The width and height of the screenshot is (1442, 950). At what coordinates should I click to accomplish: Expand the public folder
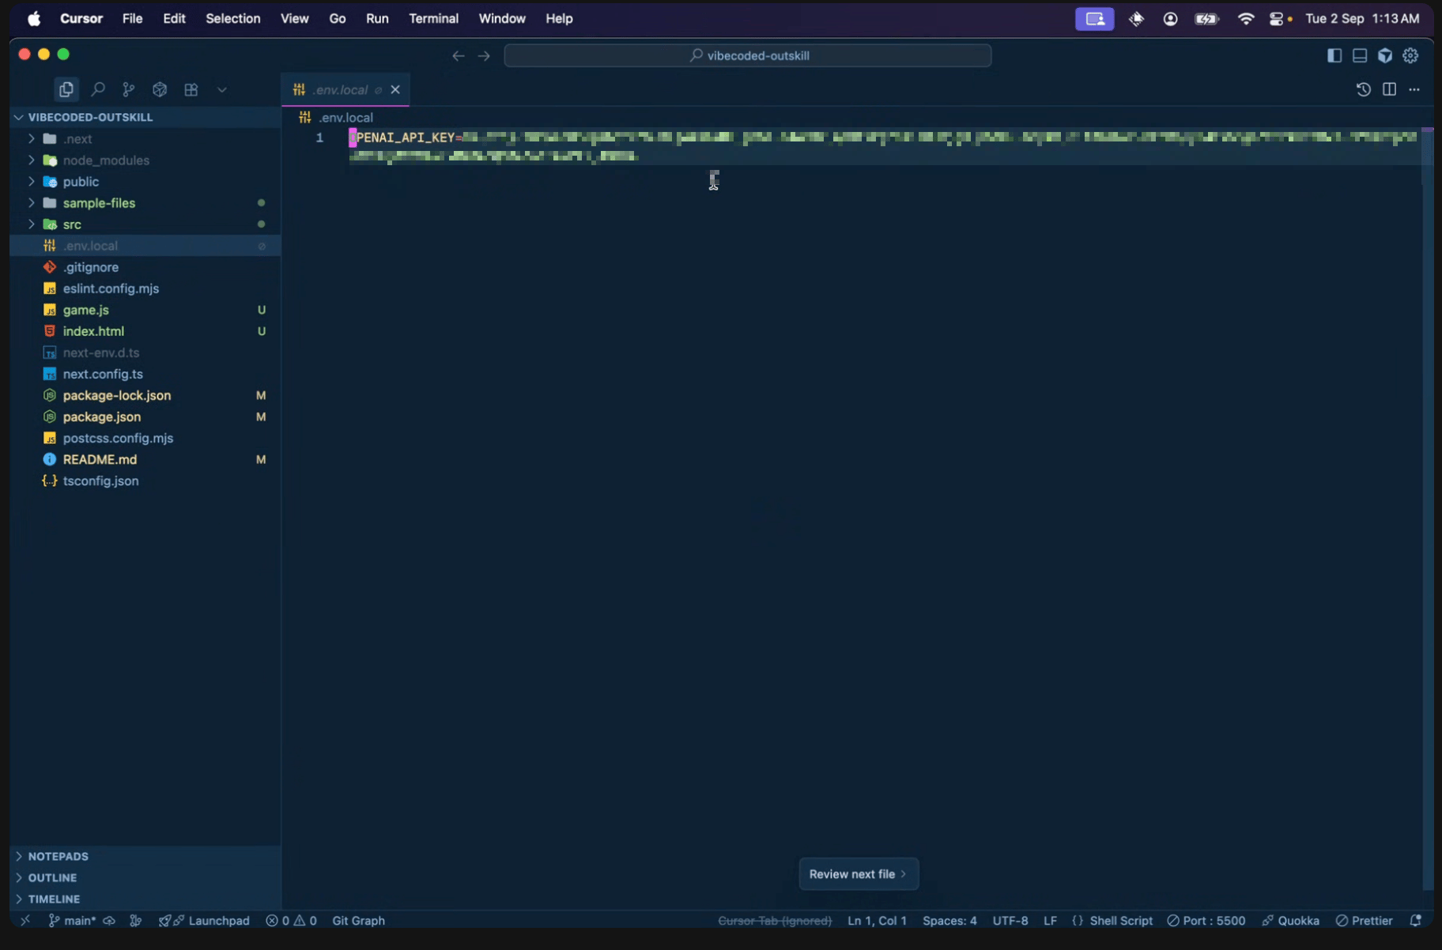coord(145,181)
